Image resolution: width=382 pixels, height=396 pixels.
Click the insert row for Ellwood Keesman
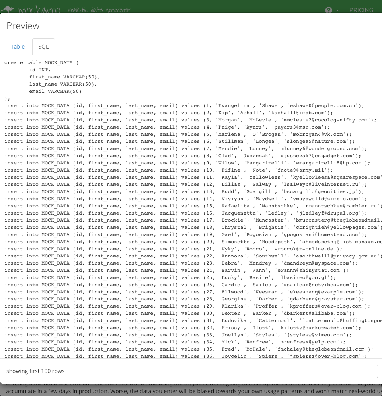click(184, 292)
